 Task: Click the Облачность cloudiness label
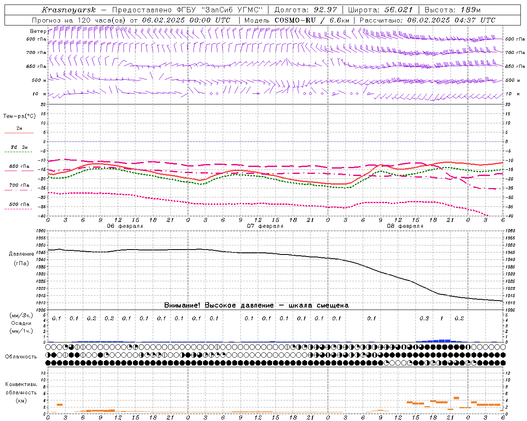(21, 357)
